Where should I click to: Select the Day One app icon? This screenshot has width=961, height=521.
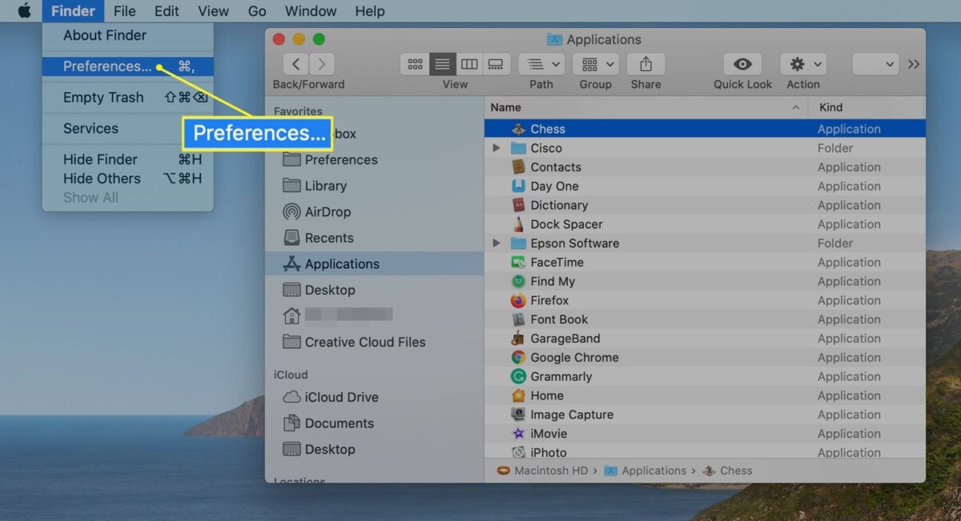(x=518, y=186)
